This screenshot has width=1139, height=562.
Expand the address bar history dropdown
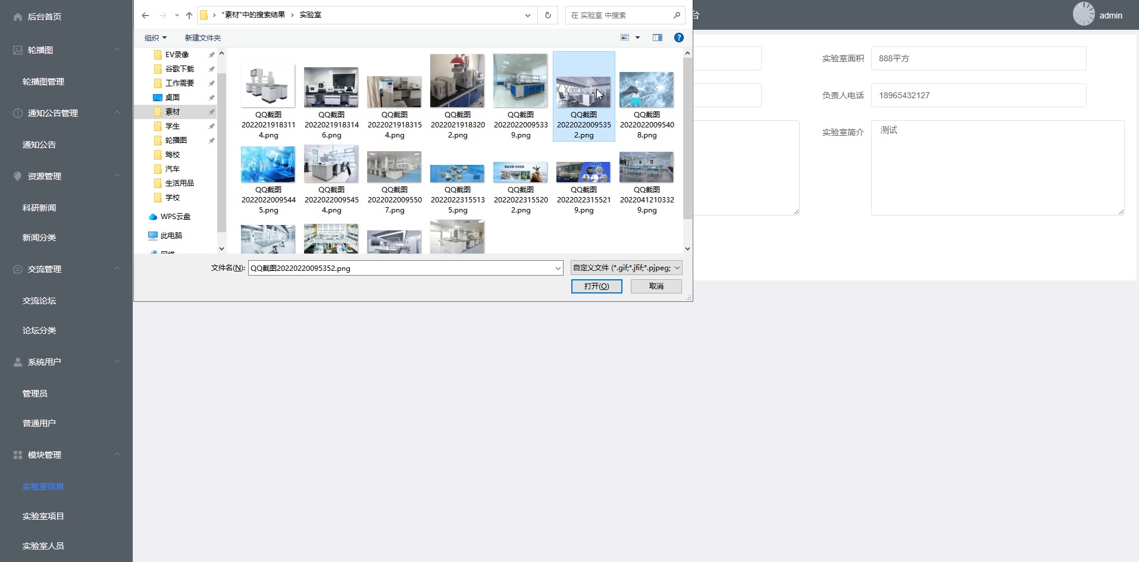(x=527, y=15)
